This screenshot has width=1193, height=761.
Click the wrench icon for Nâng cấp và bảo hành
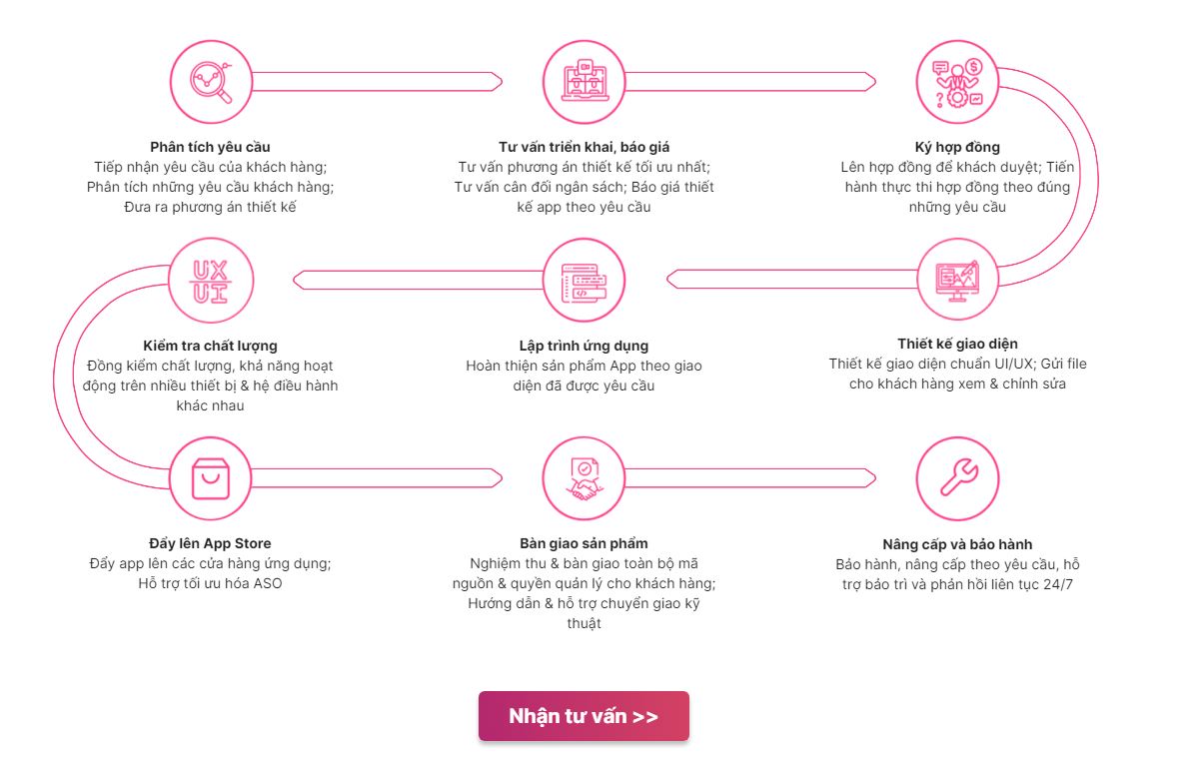pos(957,478)
